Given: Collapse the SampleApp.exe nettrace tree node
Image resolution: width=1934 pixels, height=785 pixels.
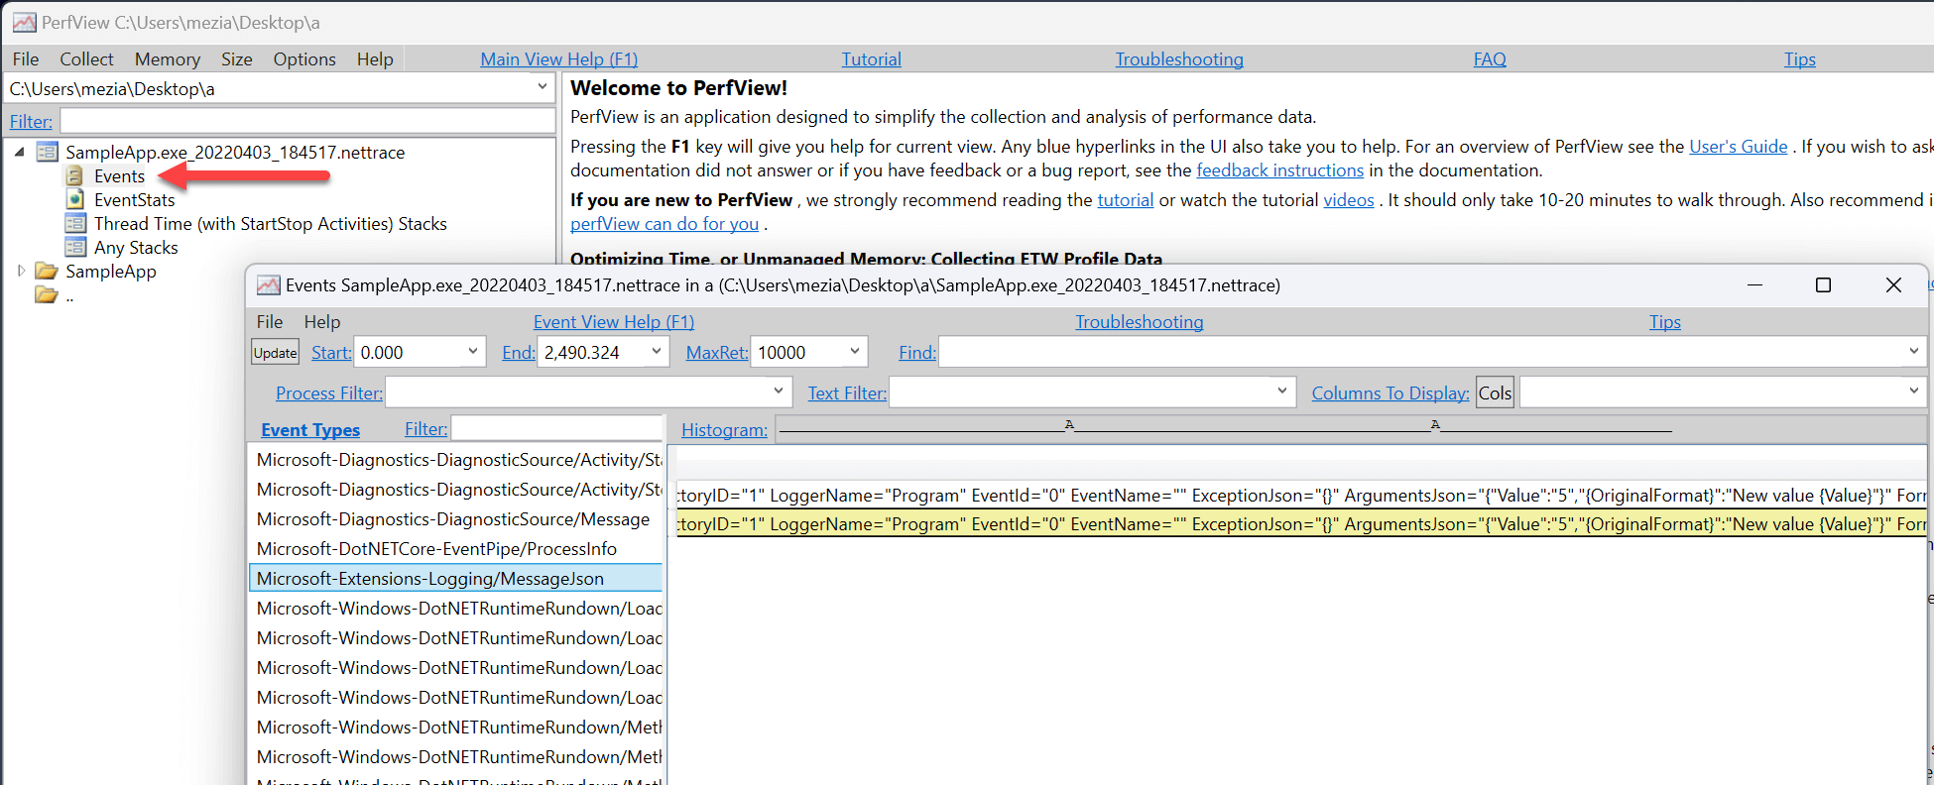Looking at the screenshot, I should point(20,153).
